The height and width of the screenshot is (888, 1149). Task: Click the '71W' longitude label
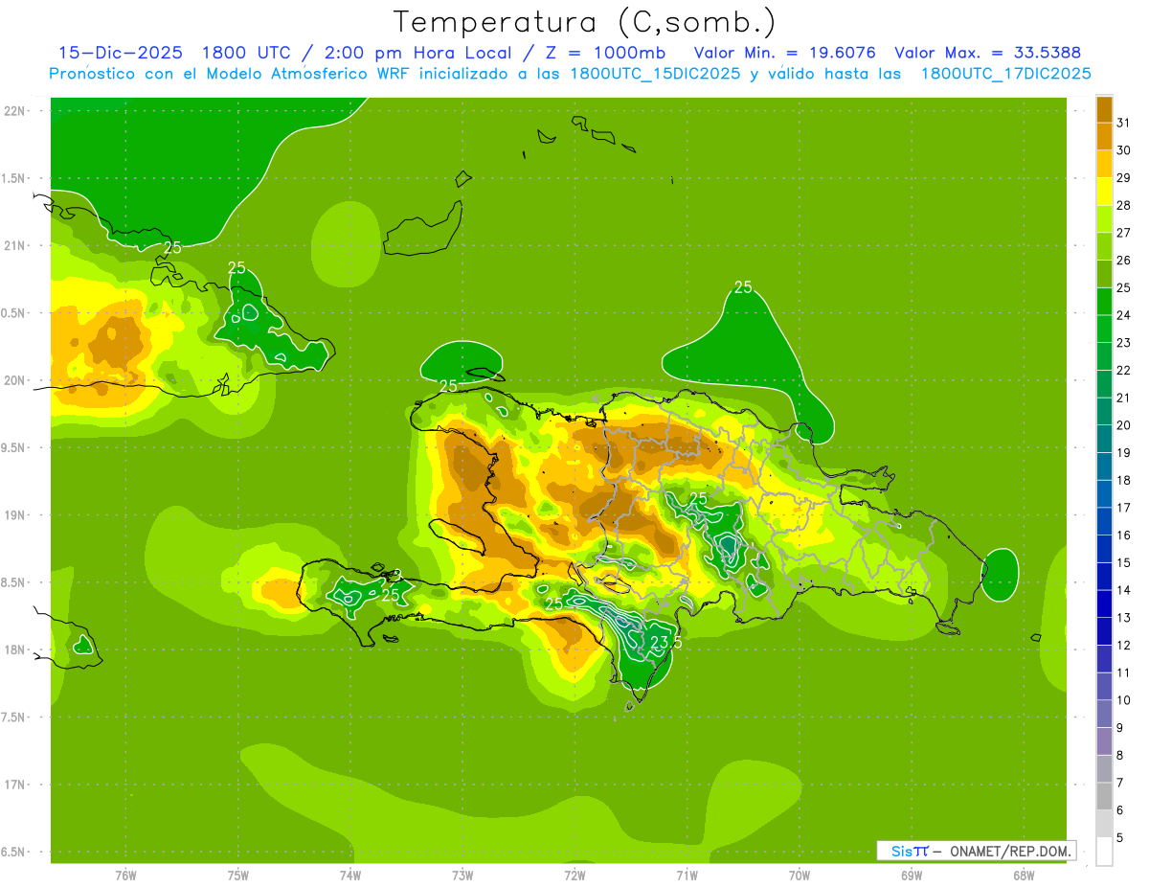(687, 876)
